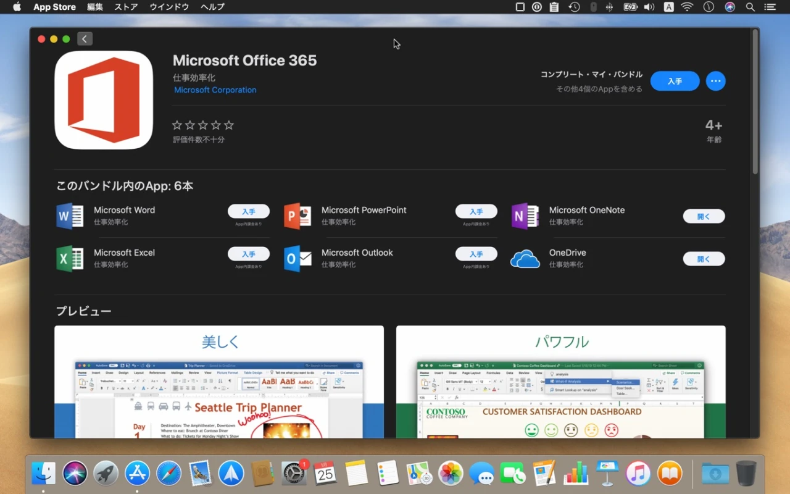Open Launchpad from the Dock
Viewport: 790px width, 494px height.
tap(105, 473)
